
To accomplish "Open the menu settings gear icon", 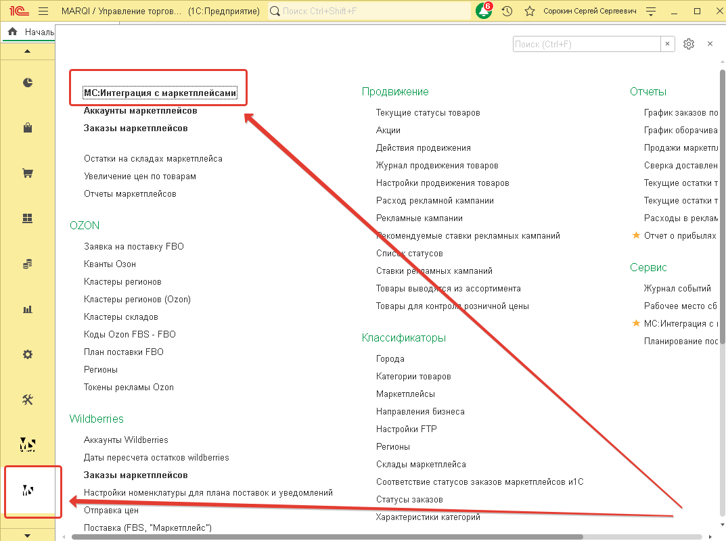I will point(689,44).
